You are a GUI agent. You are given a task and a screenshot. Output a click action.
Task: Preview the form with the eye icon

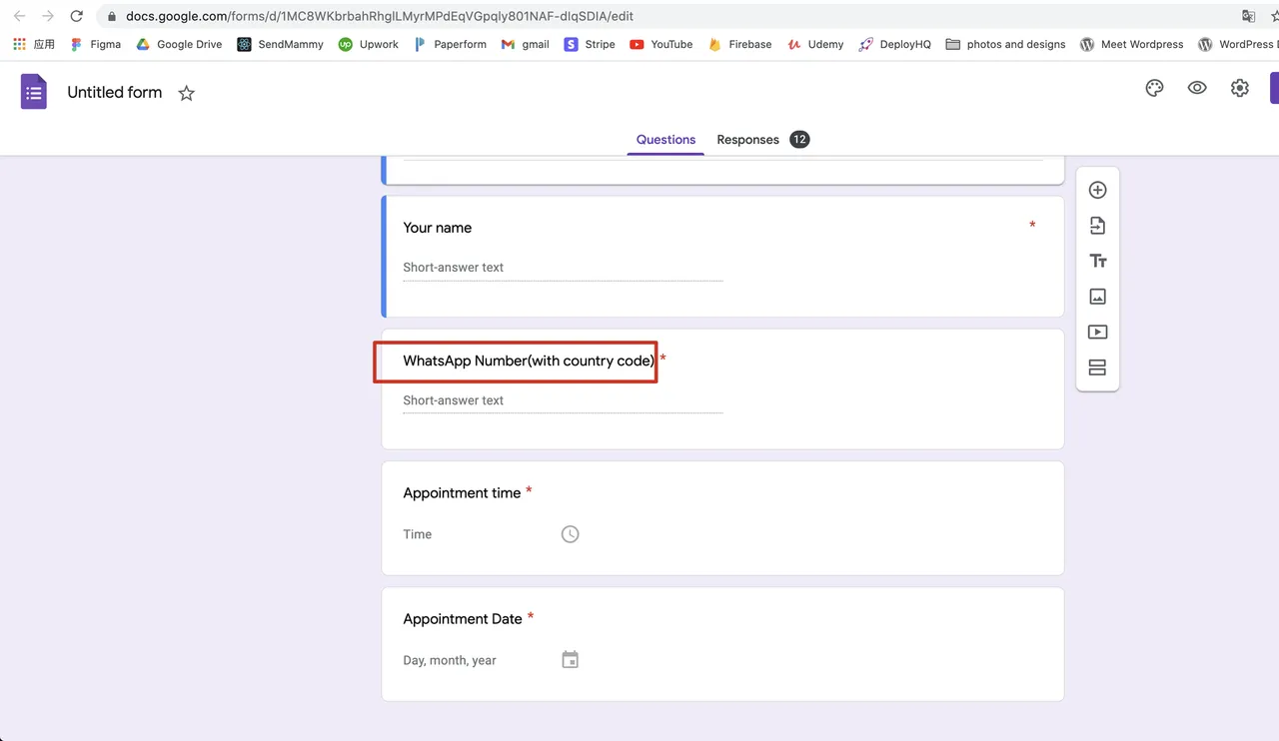tap(1197, 88)
